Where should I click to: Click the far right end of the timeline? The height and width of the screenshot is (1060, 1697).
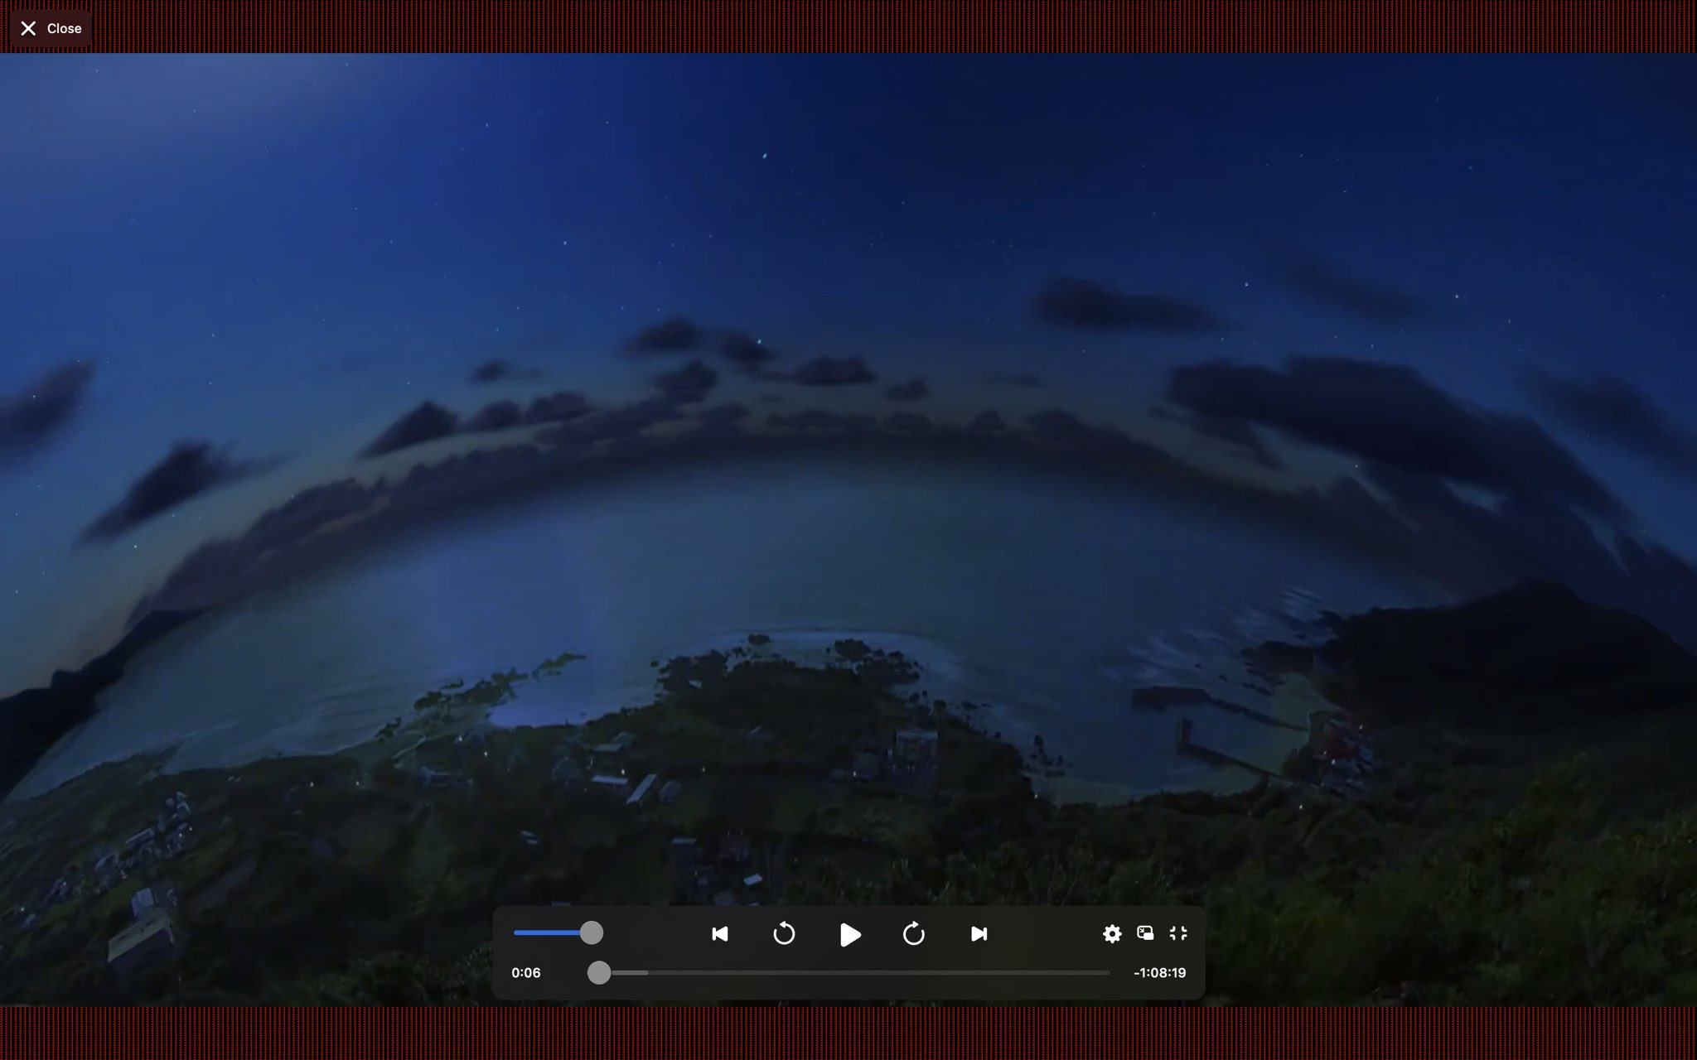click(x=1108, y=973)
